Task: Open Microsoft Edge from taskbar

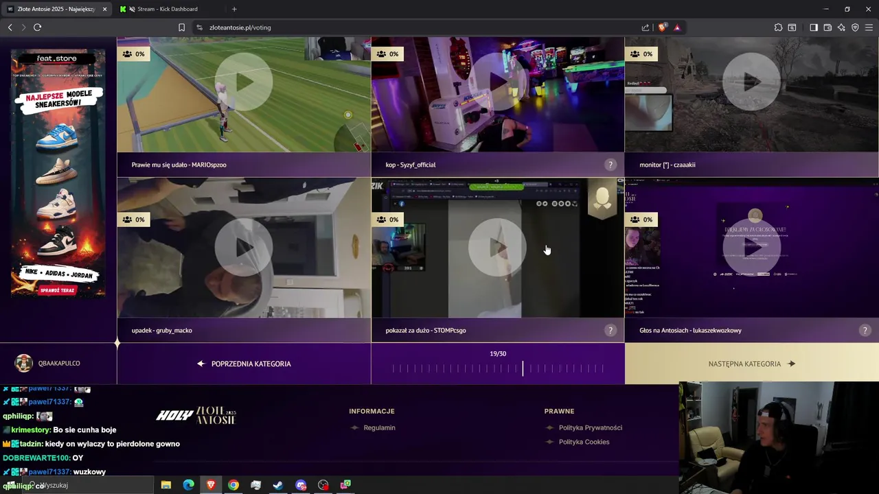Action: pos(188,485)
